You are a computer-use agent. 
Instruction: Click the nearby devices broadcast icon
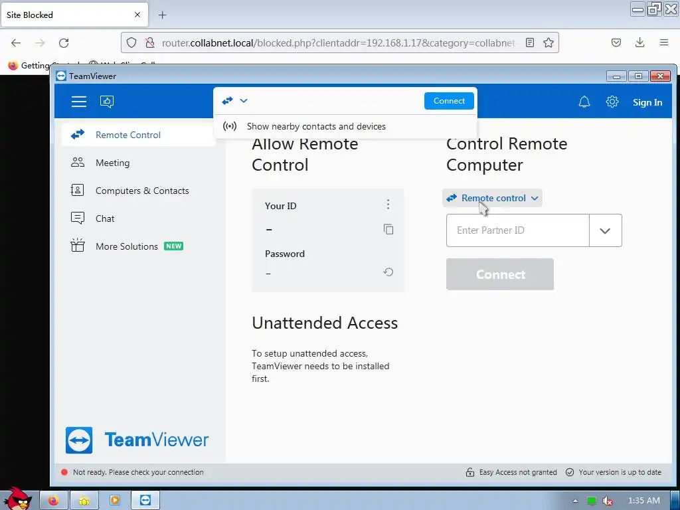coord(230,126)
